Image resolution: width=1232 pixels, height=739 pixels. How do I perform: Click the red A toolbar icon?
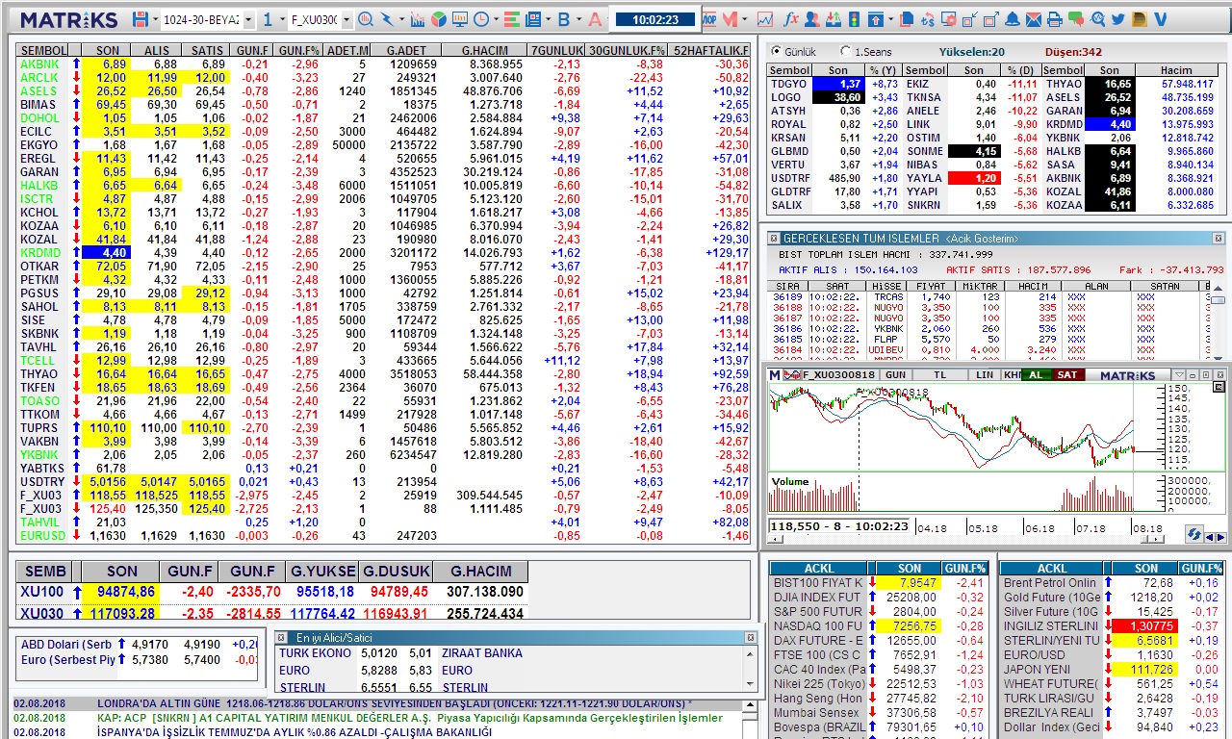click(595, 19)
